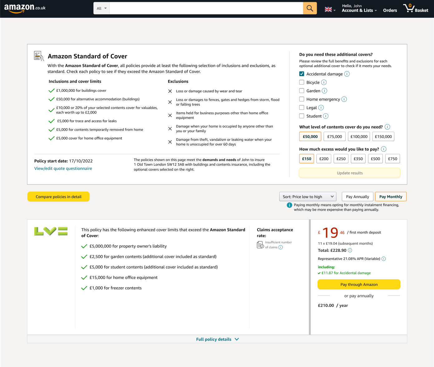This screenshot has height=367, width=434.
Task: Click the LV= insurer logo
Action: click(51, 231)
